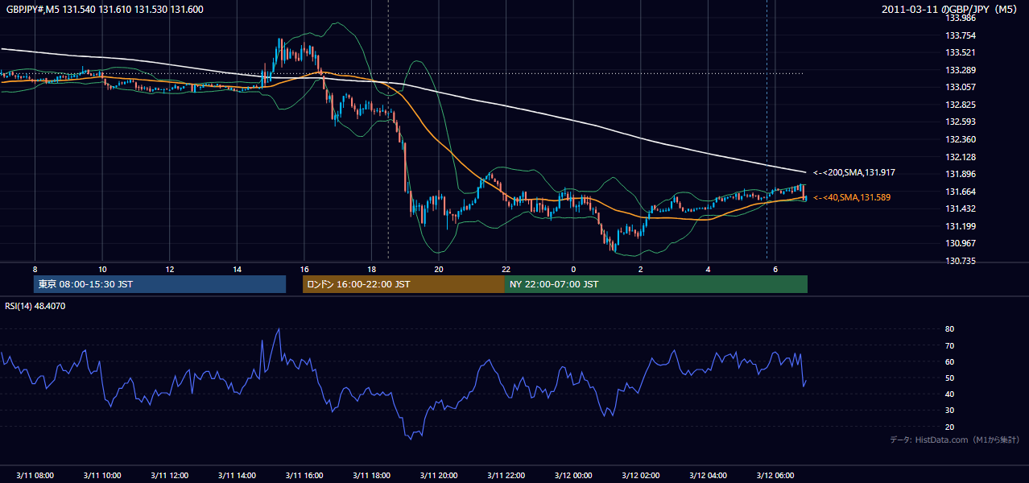Viewport: 1029px width, 483px height.
Task: Click hour label 14 under price chart
Action: tap(237, 269)
